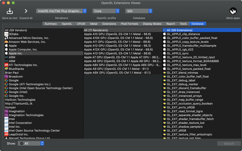Select the Apple A10 GPU renderer row
Screen dimensions: 242x151
click(123, 34)
